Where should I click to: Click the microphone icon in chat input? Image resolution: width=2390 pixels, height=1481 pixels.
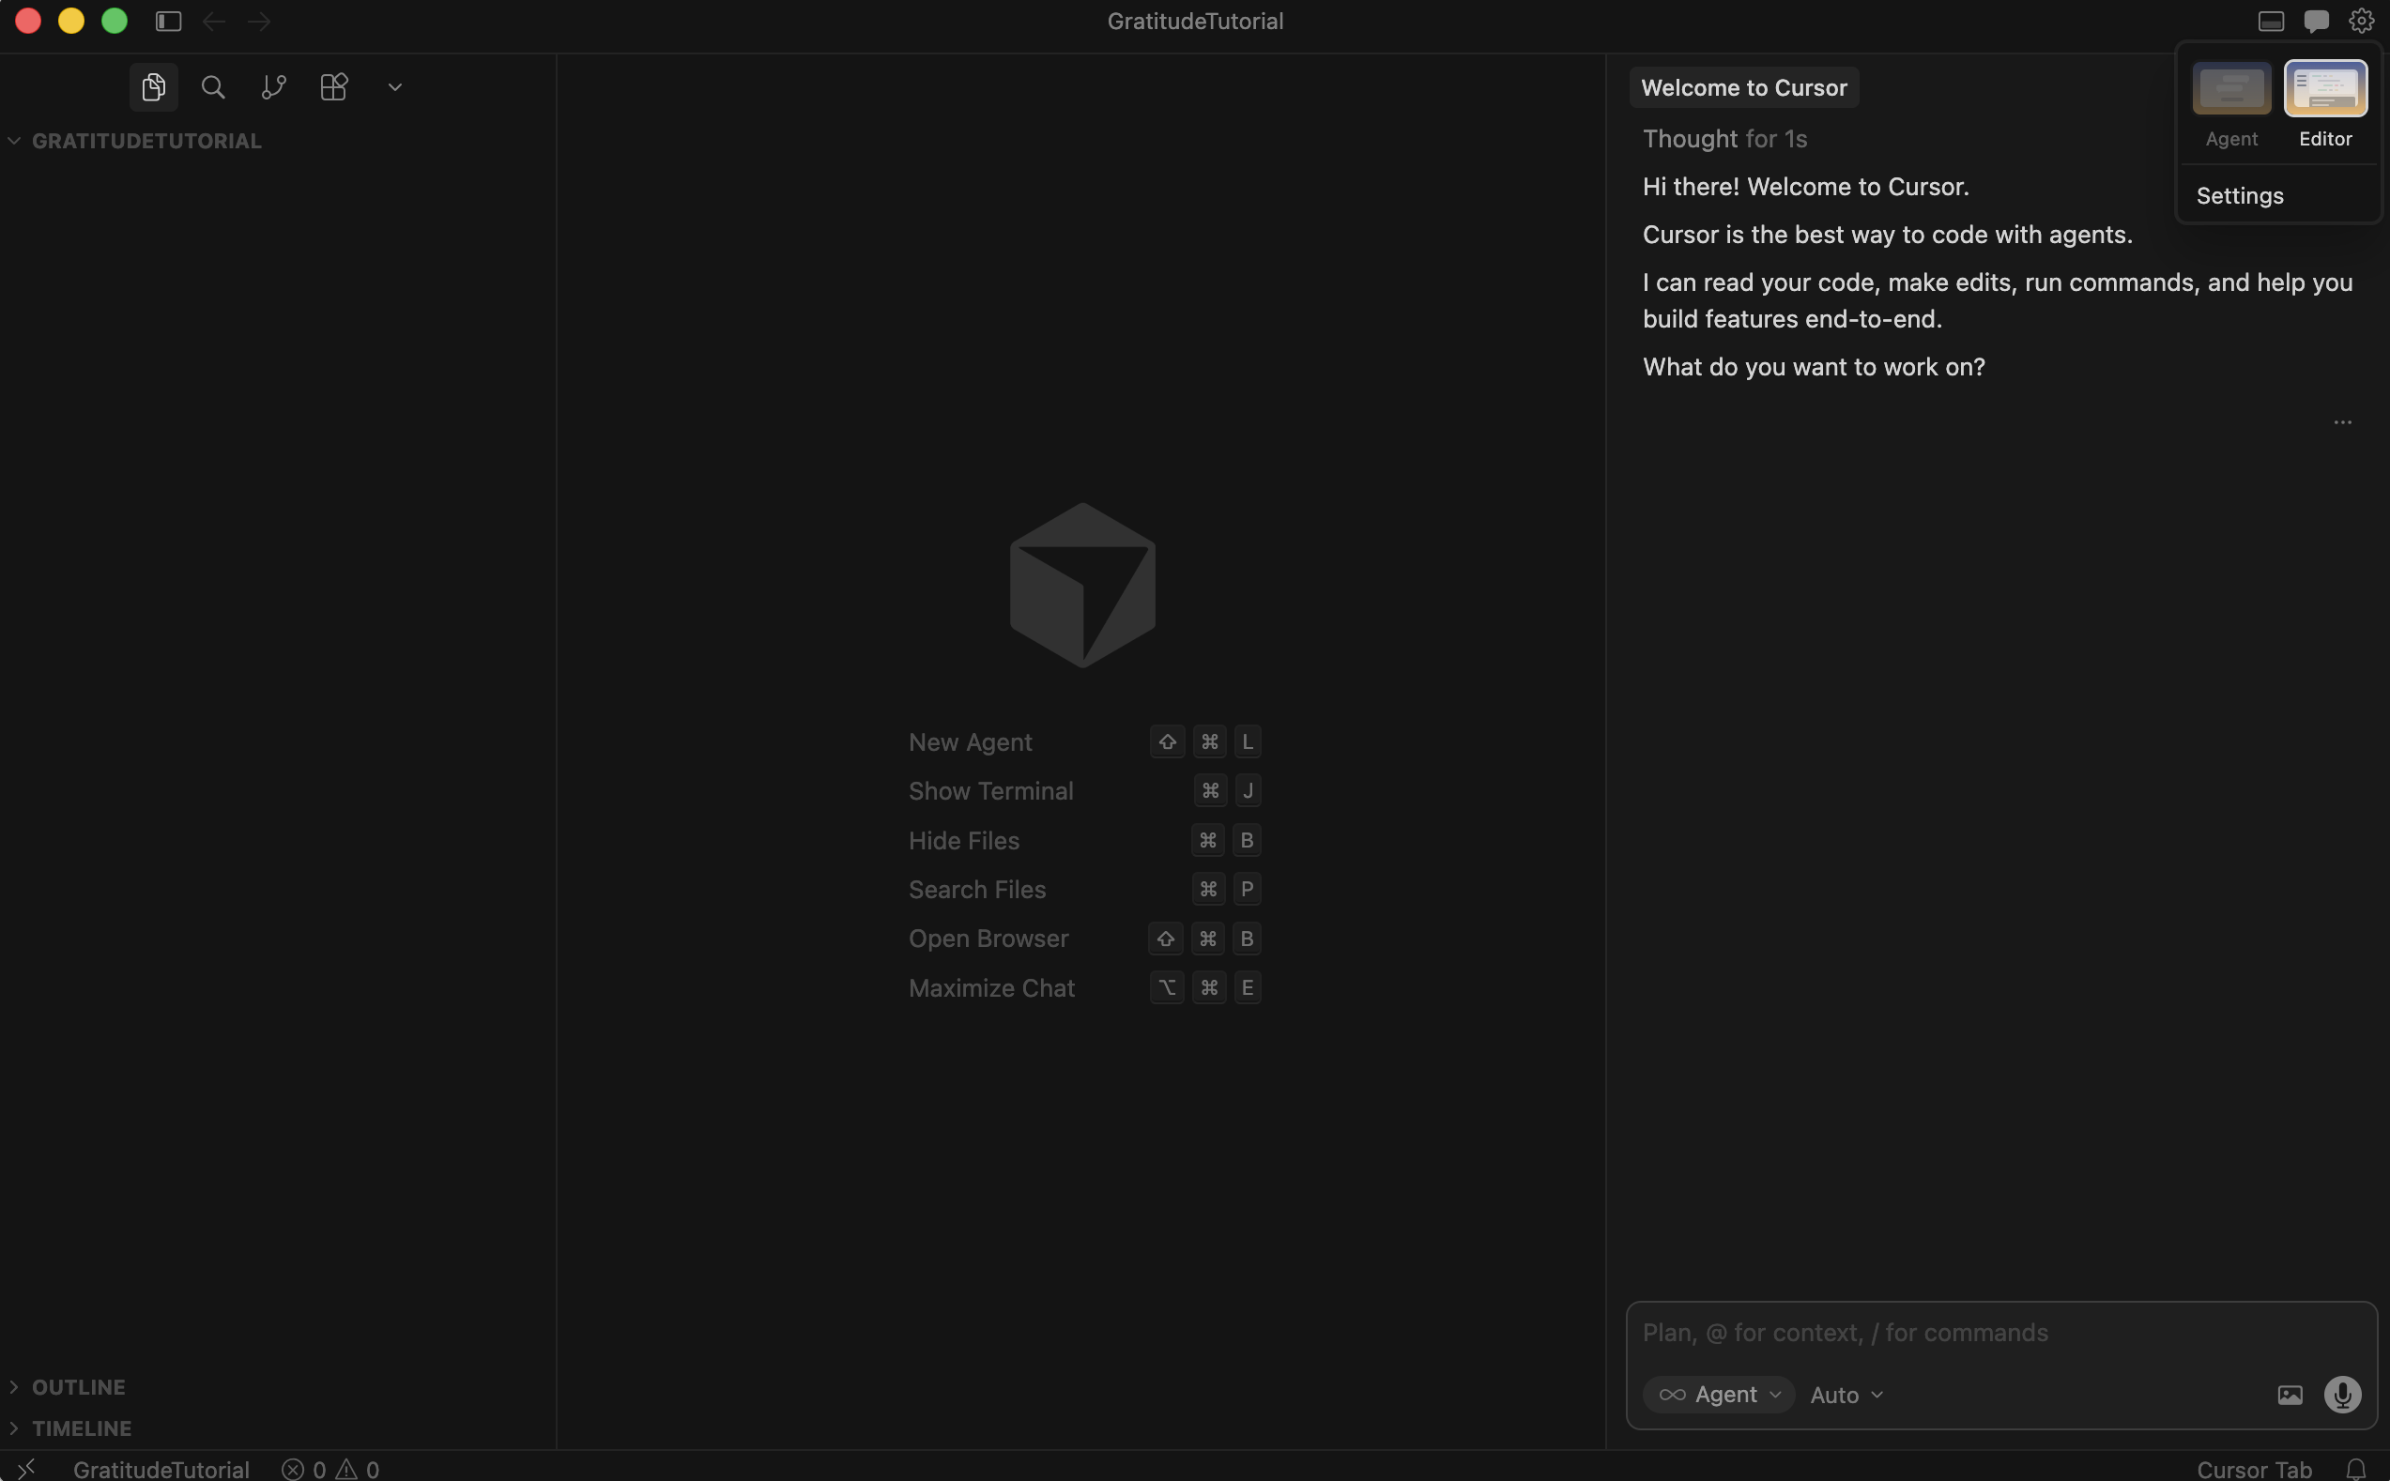2342,1394
